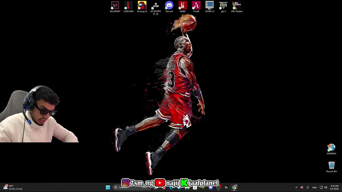Open the Windows Start menu
This screenshot has height=192, width=342.
pyautogui.click(x=108, y=187)
